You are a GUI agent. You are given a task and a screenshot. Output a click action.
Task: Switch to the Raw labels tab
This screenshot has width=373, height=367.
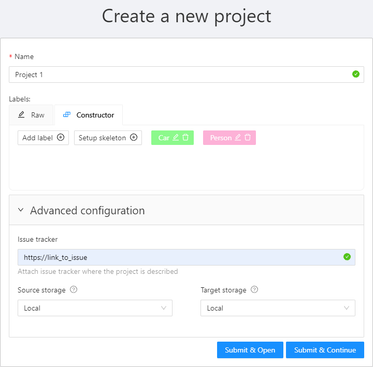pos(32,115)
